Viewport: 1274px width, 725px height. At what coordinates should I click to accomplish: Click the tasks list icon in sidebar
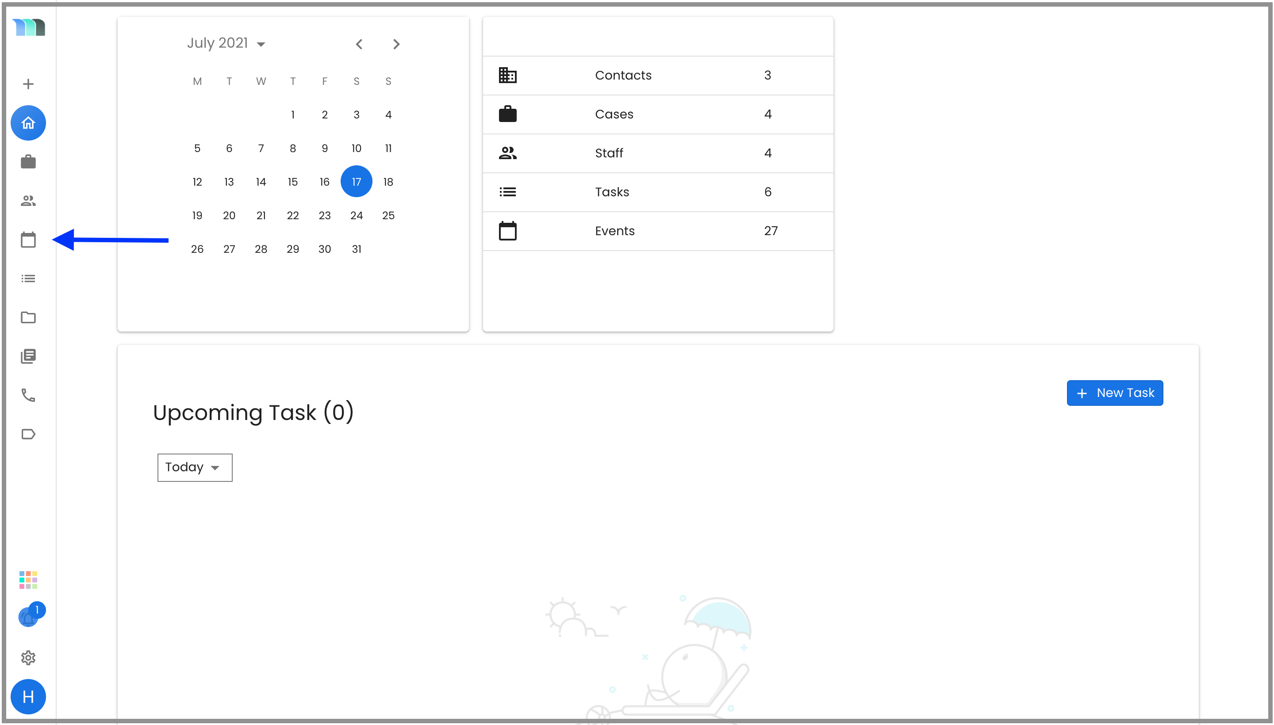[28, 278]
